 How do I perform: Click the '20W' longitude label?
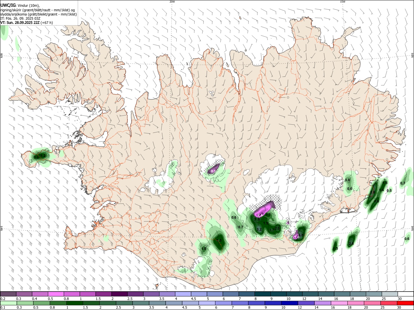[x=172, y=2]
